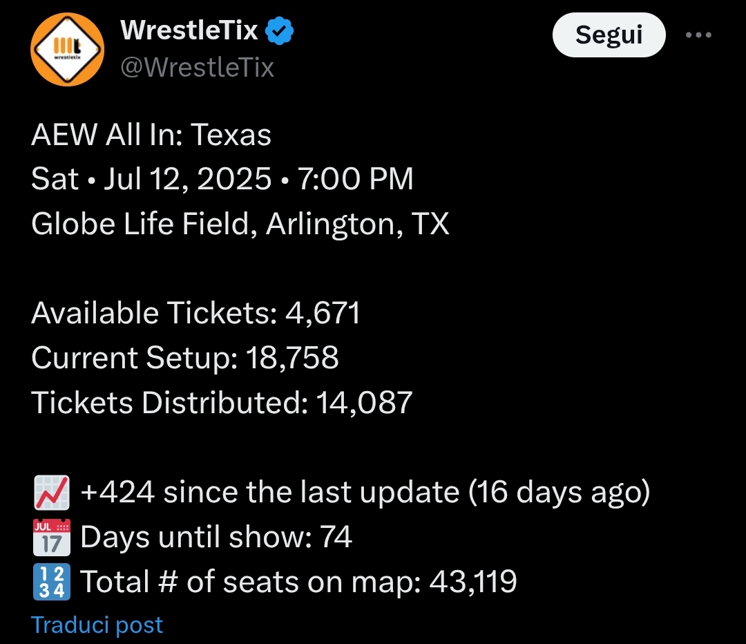Click the +424 since last update text
Image resolution: width=746 pixels, height=644 pixels.
tap(365, 492)
